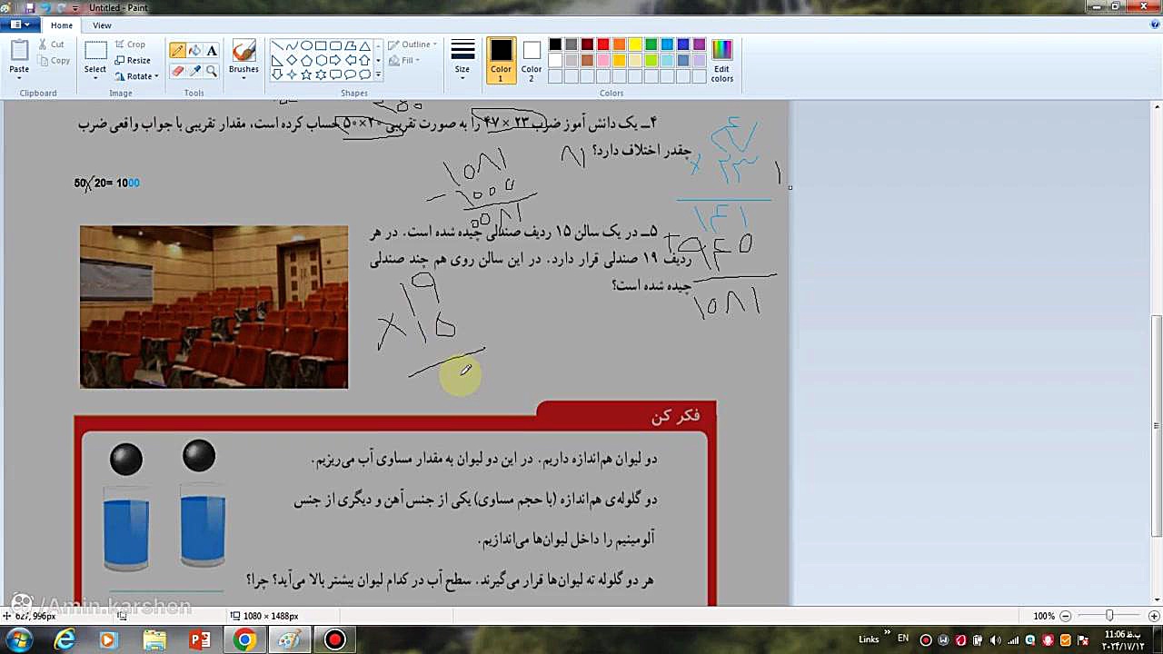Pick the orange color swatch
The image size is (1163, 654).
[x=619, y=45]
